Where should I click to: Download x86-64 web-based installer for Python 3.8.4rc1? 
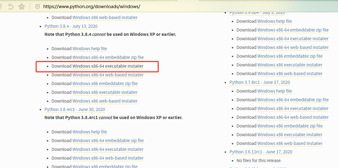coord(108,158)
